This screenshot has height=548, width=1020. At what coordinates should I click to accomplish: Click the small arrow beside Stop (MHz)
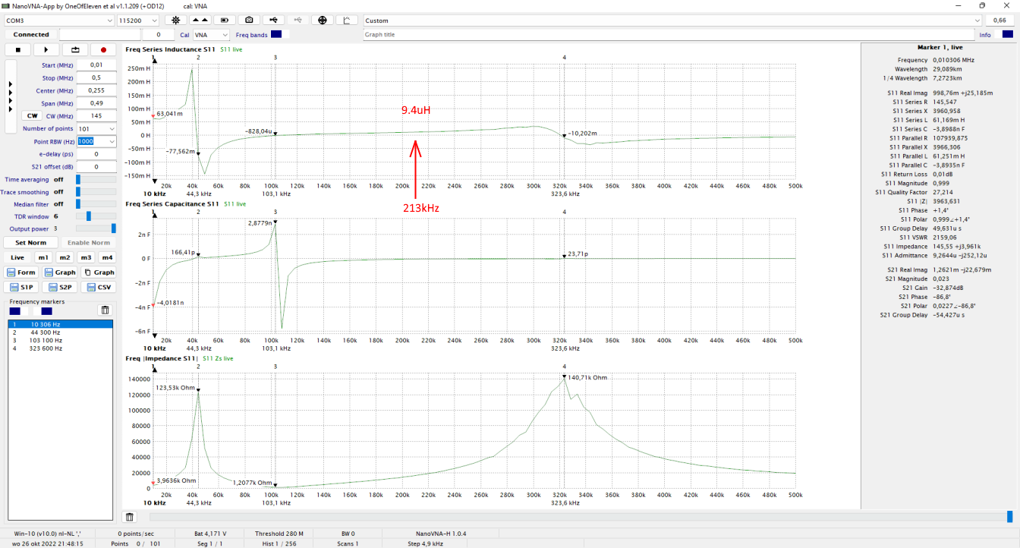10,92
